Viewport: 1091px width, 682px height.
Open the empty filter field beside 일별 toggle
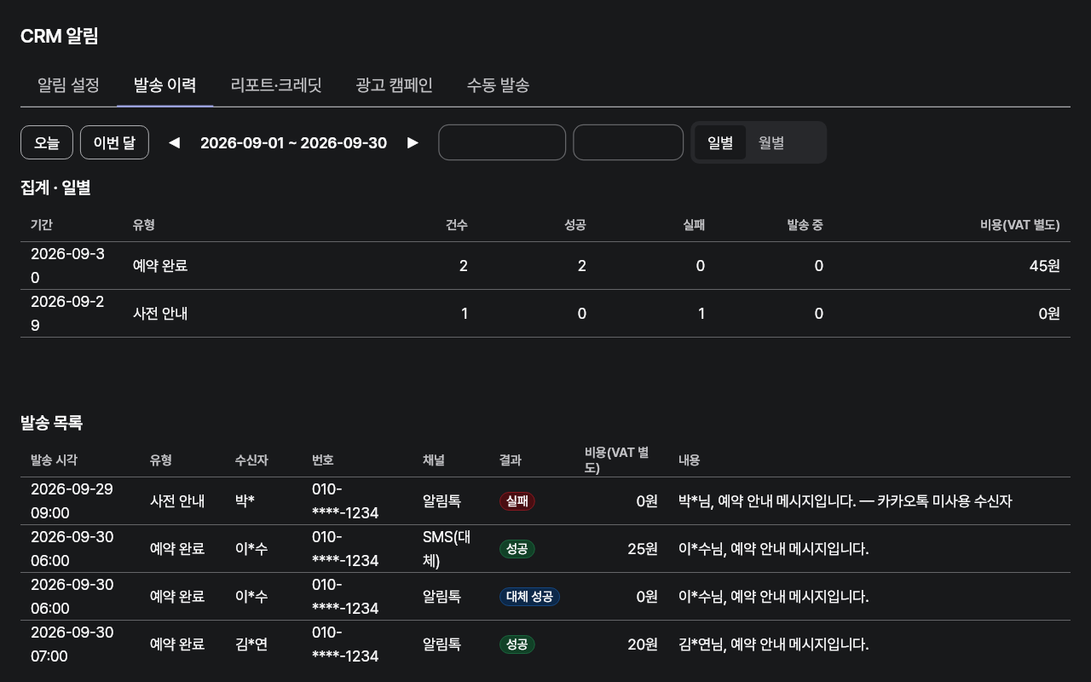628,142
